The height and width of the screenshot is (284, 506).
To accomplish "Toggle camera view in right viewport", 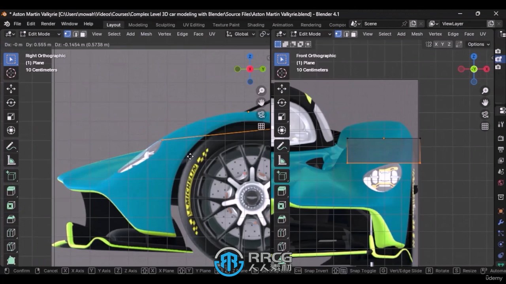I will coord(485,114).
